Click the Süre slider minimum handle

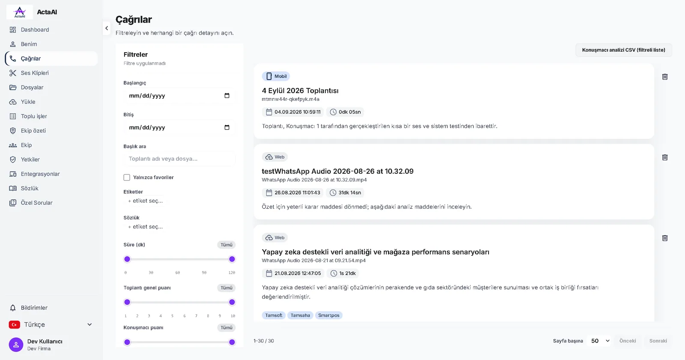click(127, 259)
